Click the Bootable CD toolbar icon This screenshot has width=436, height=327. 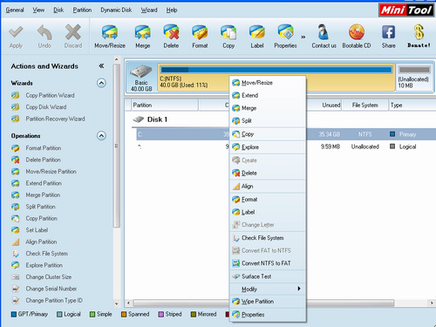coord(357,32)
